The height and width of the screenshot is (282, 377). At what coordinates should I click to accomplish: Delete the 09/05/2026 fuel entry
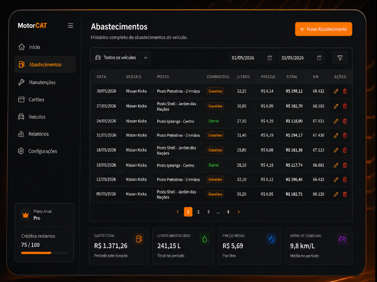(345, 194)
